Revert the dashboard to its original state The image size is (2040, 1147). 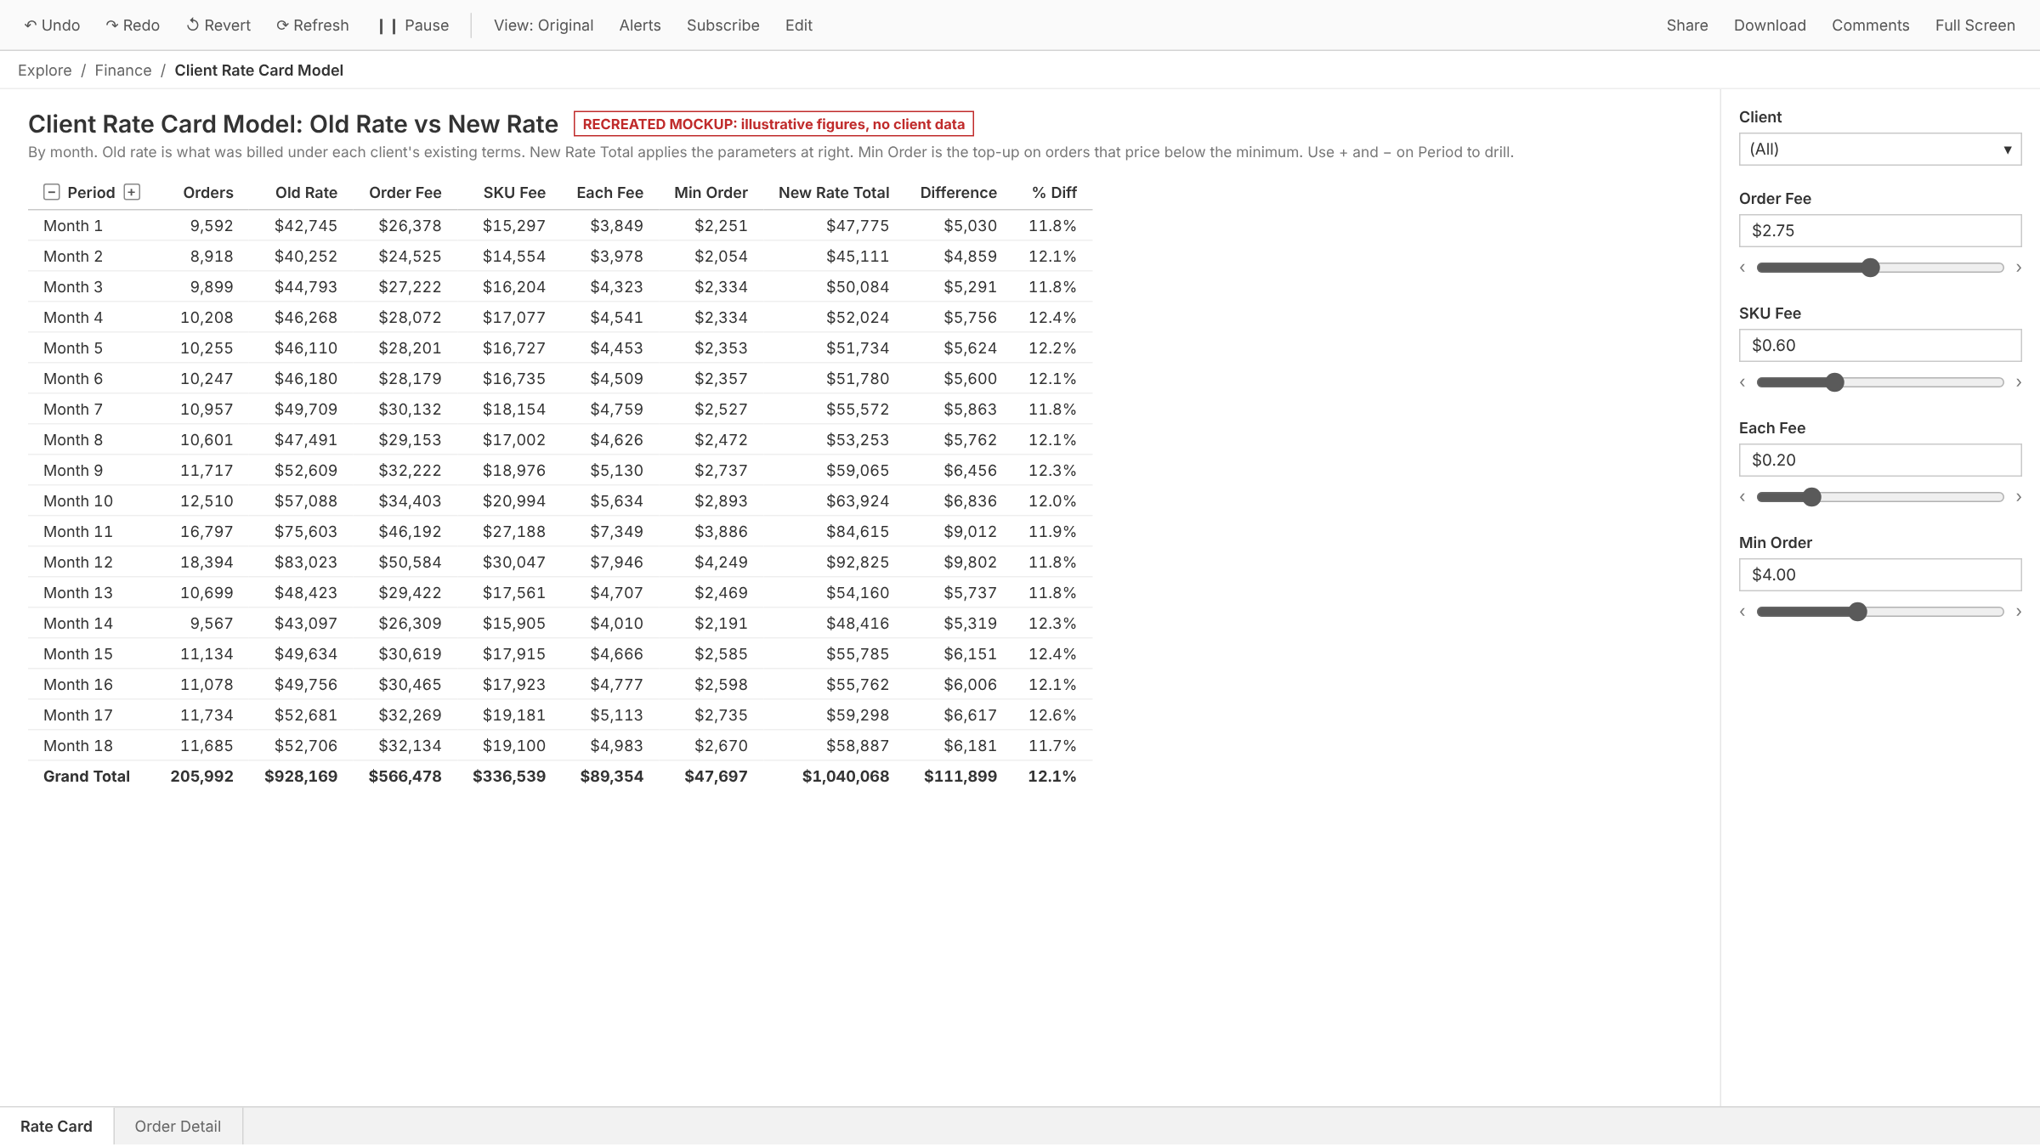[x=218, y=25]
